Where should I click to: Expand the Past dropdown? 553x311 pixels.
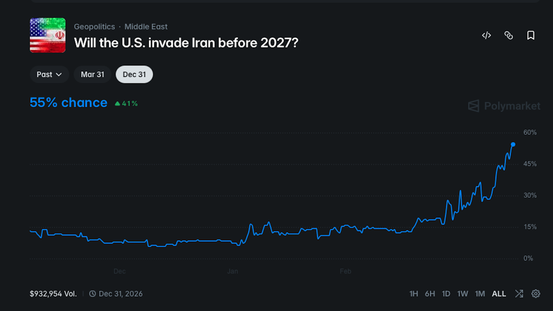pyautogui.click(x=49, y=74)
